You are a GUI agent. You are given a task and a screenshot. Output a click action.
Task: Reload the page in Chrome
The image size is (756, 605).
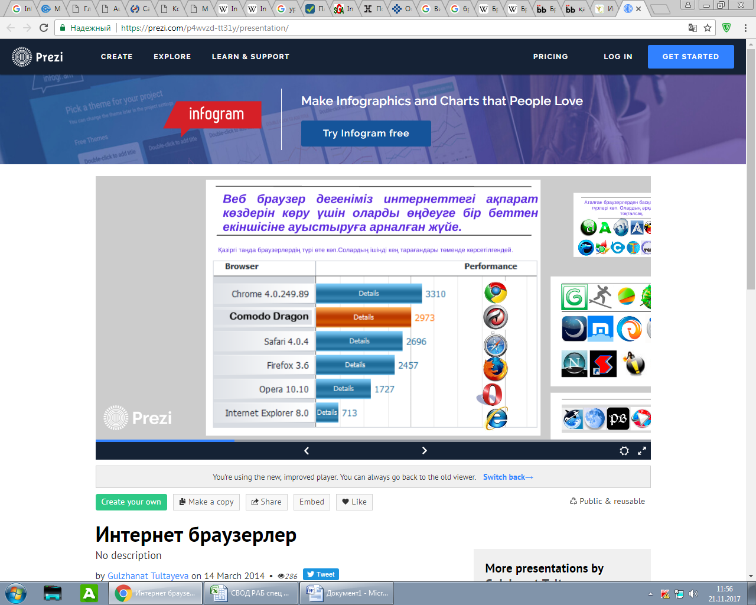pyautogui.click(x=44, y=28)
